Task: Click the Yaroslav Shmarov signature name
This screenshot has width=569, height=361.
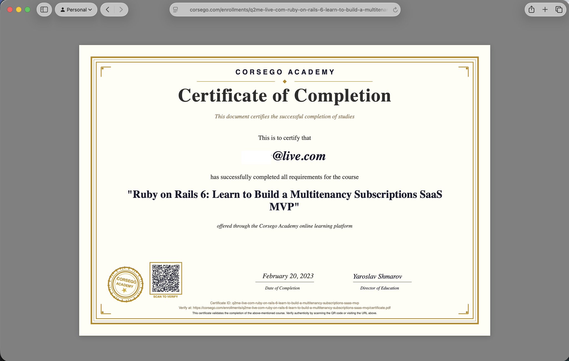Action: pos(377,276)
